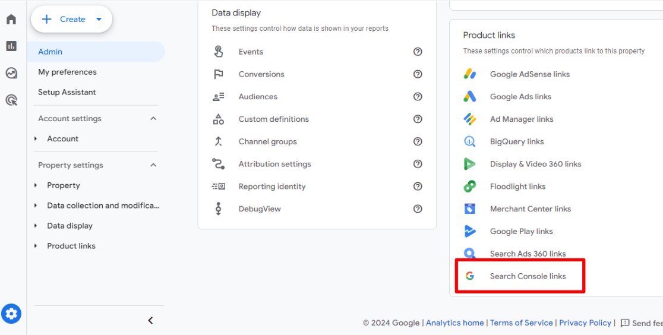The height and width of the screenshot is (335, 663).
Task: Expand the Product links tree item
Action: pyautogui.click(x=36, y=246)
